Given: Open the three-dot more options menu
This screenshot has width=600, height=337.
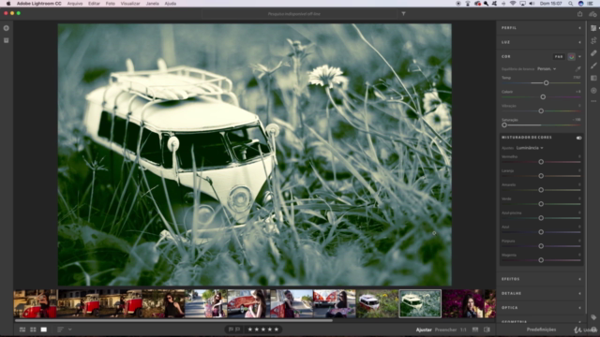Looking at the screenshot, I should (593, 101).
